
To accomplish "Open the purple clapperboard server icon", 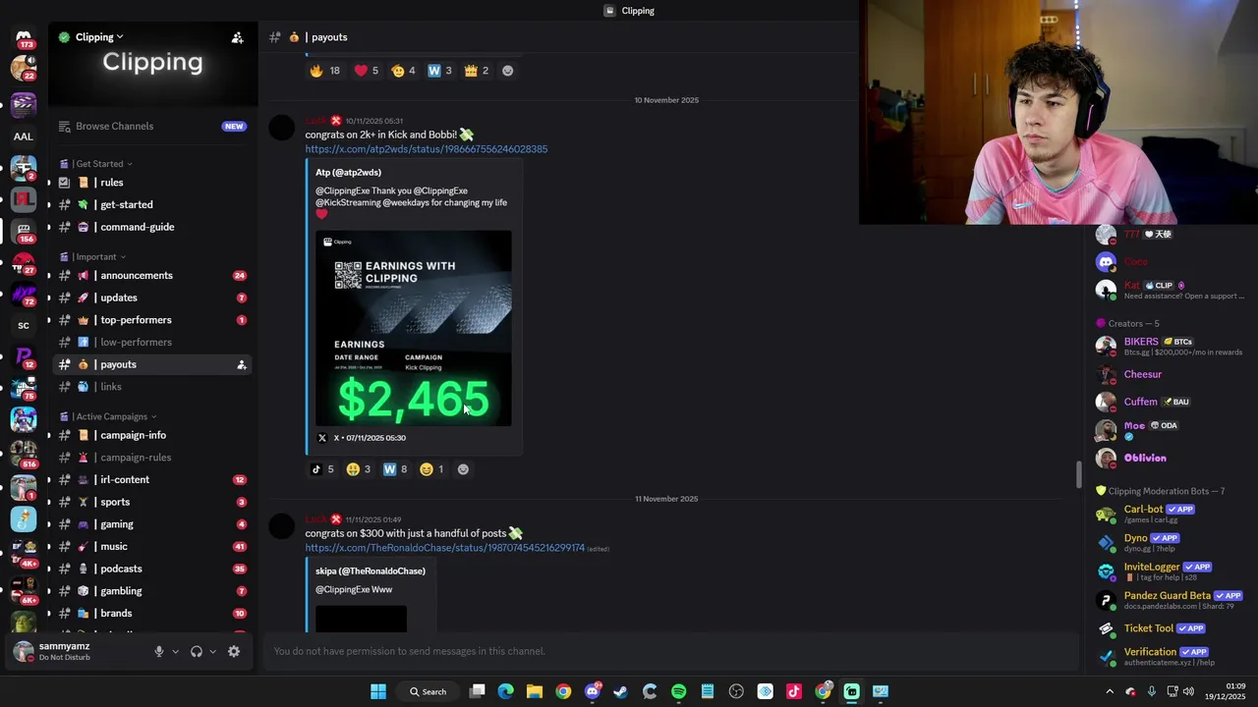I will pos(24,104).
